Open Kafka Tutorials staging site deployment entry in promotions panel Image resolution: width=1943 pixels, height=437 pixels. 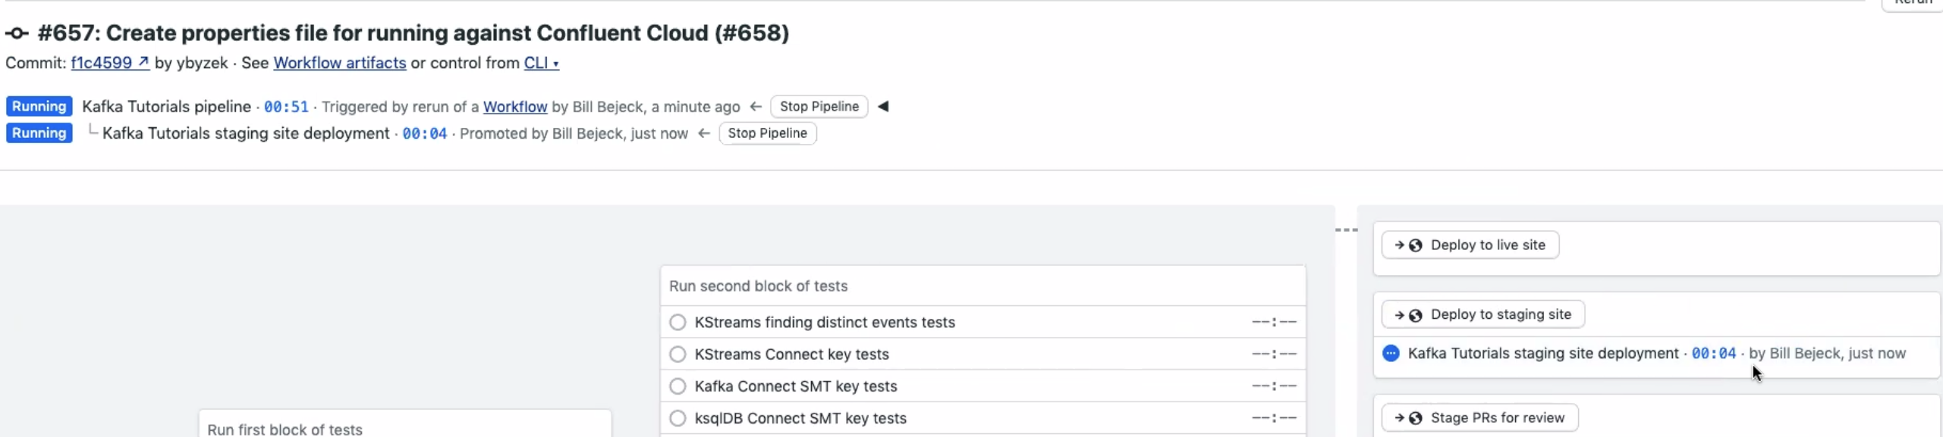click(x=1543, y=353)
